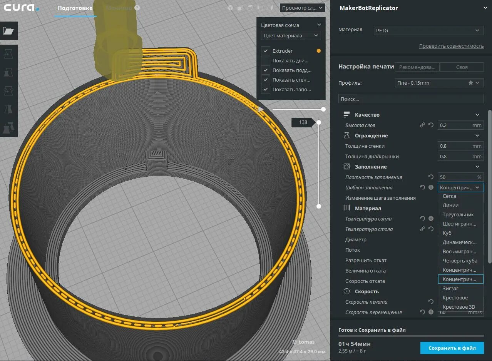Click the Ограждение category icon
The height and width of the screenshot is (361, 492).
(346, 135)
